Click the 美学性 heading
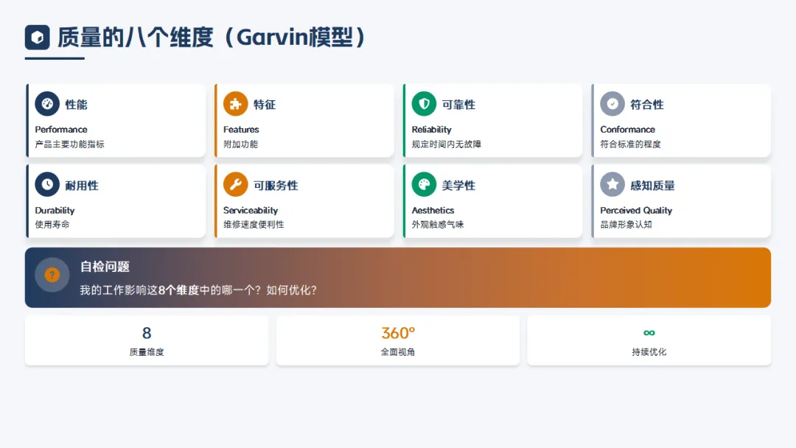 458,185
